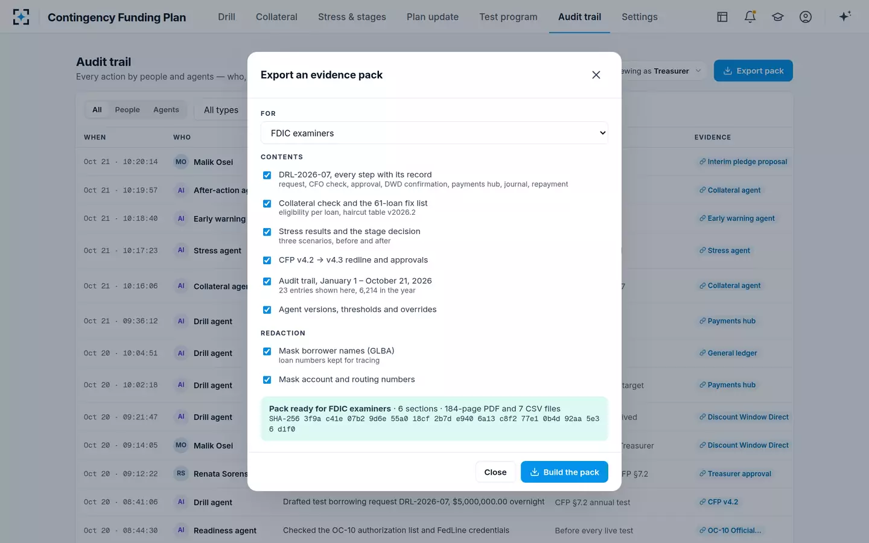
Task: Close the export dialog with the X
Action: tap(596, 75)
